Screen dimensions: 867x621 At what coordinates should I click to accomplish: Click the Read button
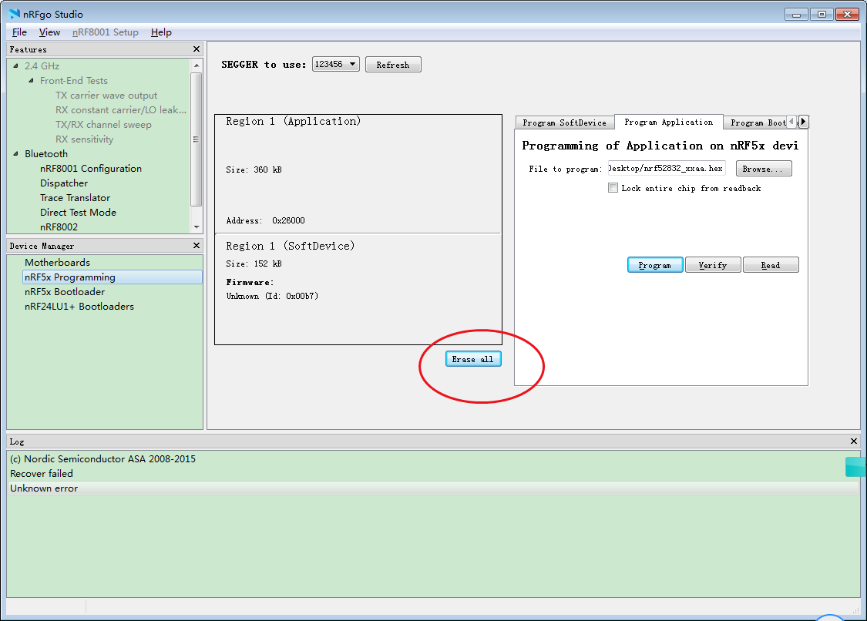[771, 265]
